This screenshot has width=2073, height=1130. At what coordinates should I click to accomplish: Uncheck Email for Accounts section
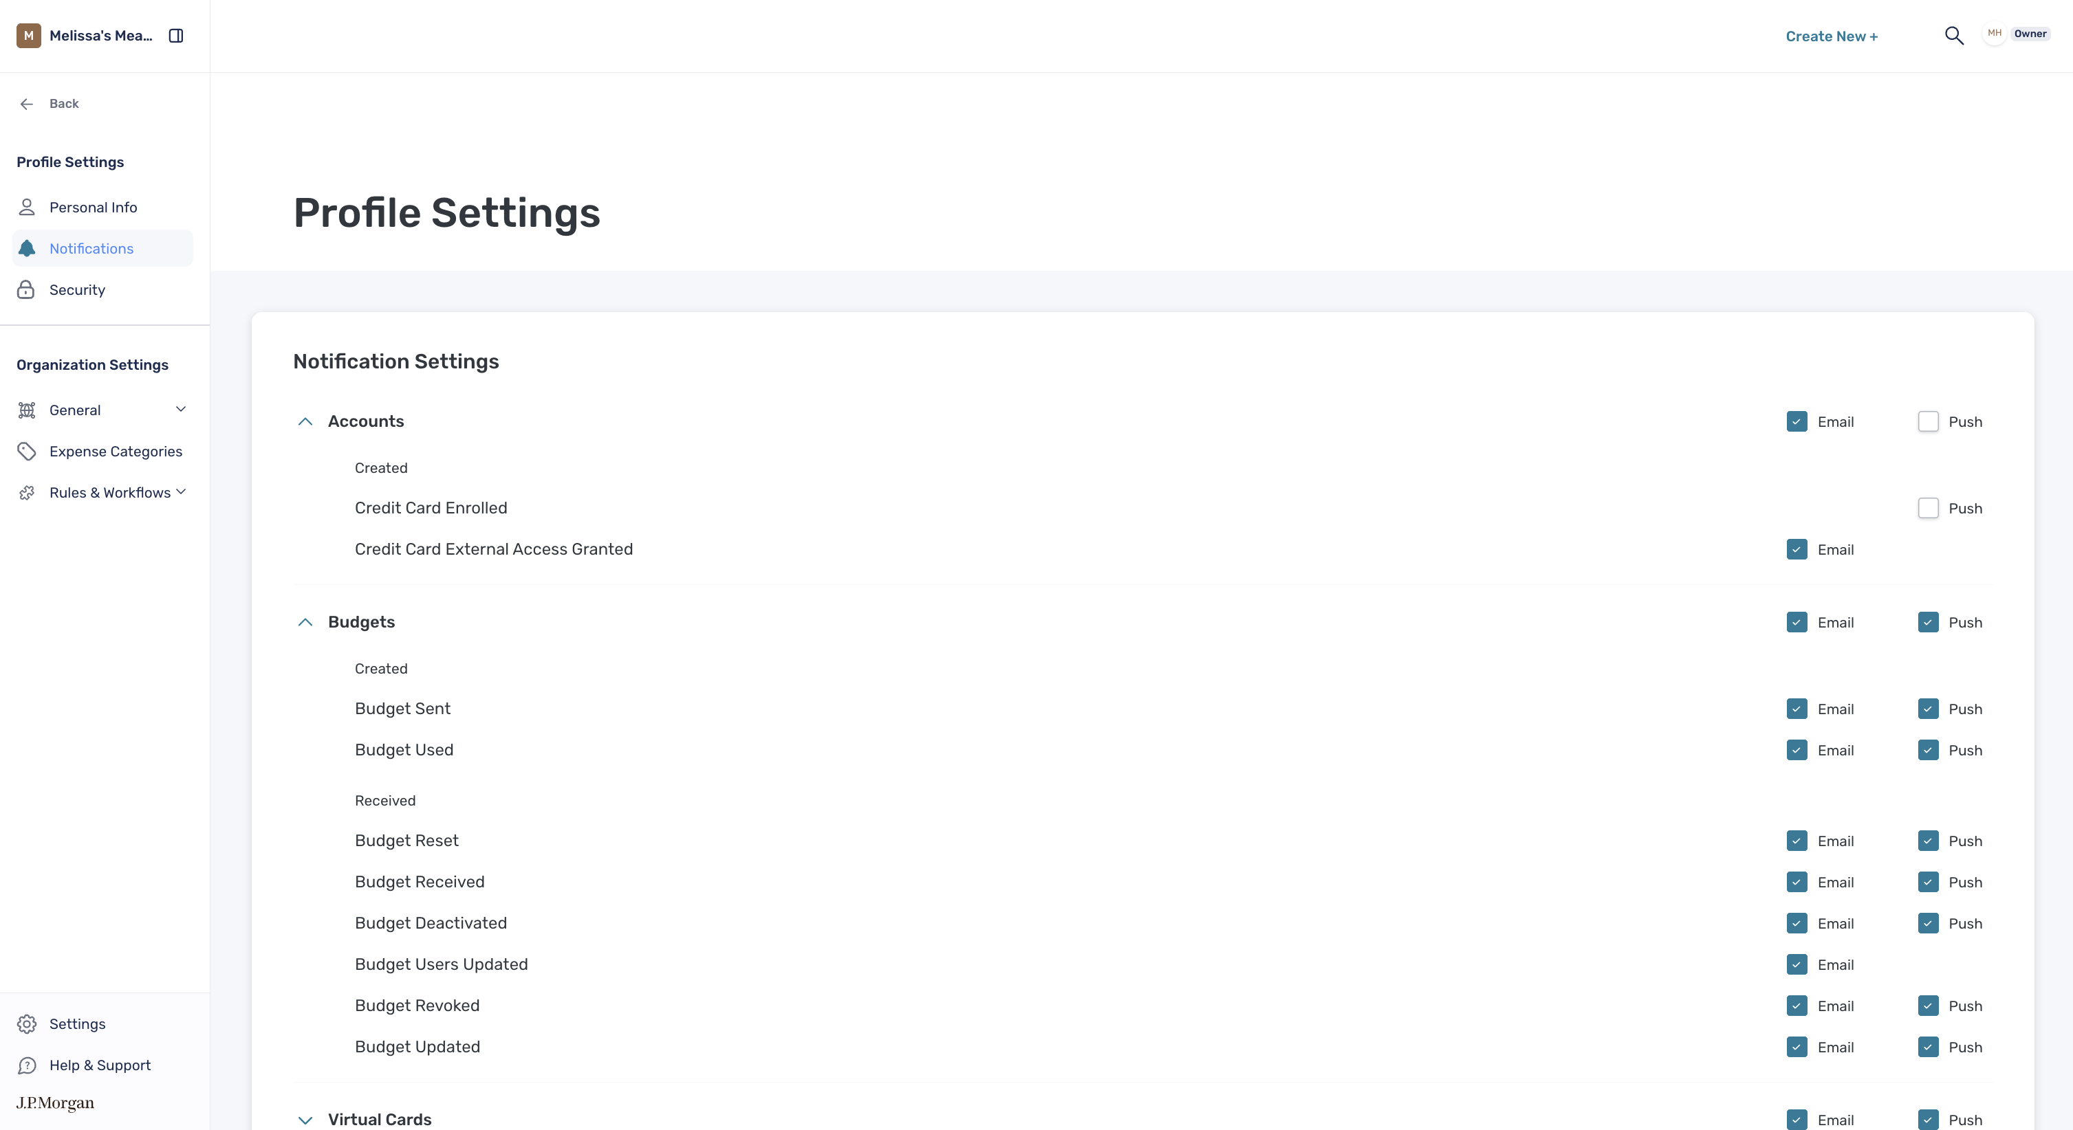tap(1797, 421)
